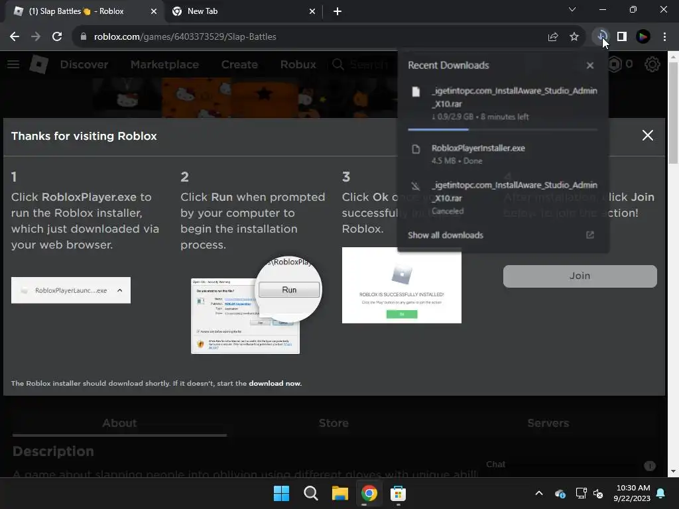The height and width of the screenshot is (509, 679).
Task: Open the browser side panel
Action: click(622, 37)
